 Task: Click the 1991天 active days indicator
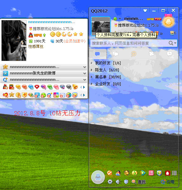(37, 41)
